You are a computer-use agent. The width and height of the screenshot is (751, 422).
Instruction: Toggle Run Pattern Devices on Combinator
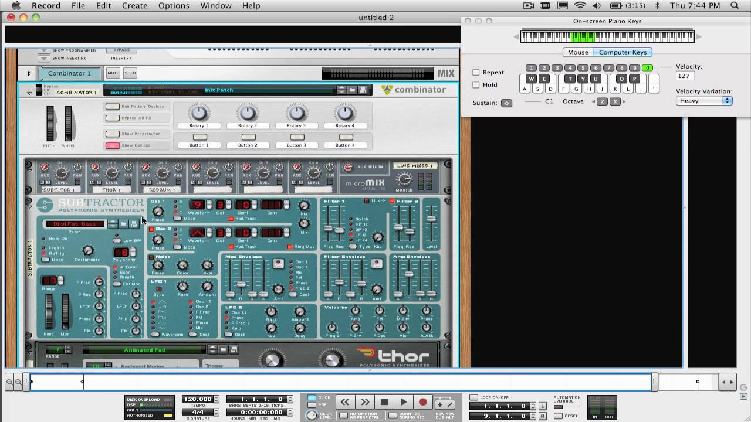[x=112, y=106]
